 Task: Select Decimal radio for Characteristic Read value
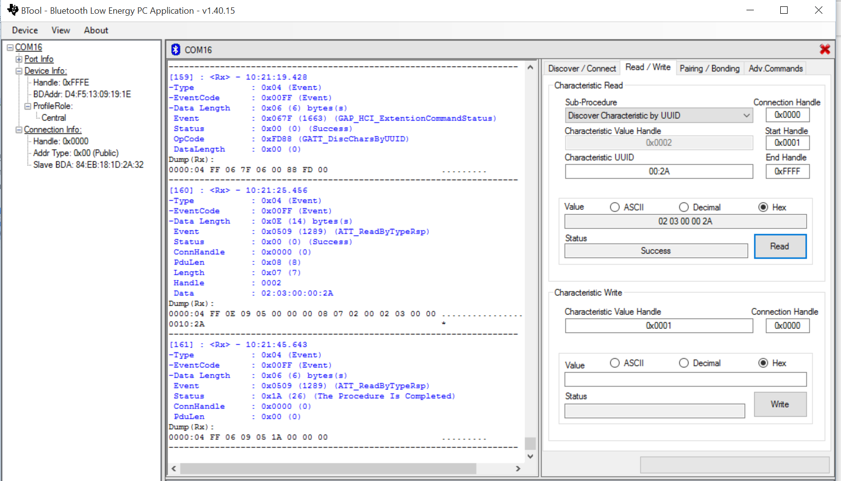coord(684,207)
